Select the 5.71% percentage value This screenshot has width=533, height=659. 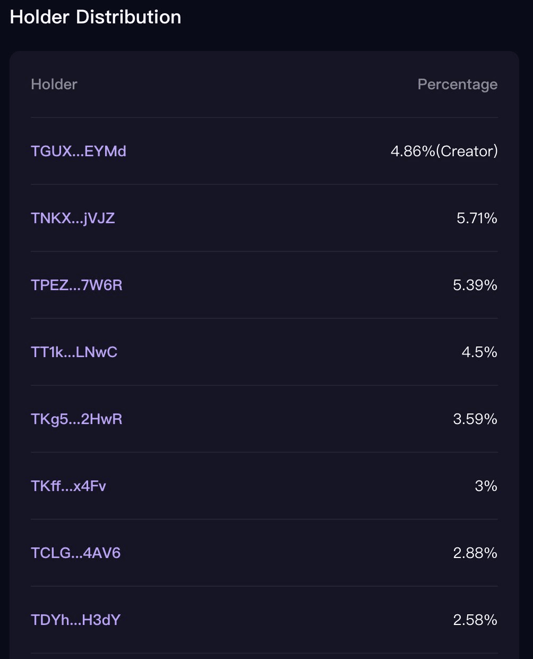477,218
